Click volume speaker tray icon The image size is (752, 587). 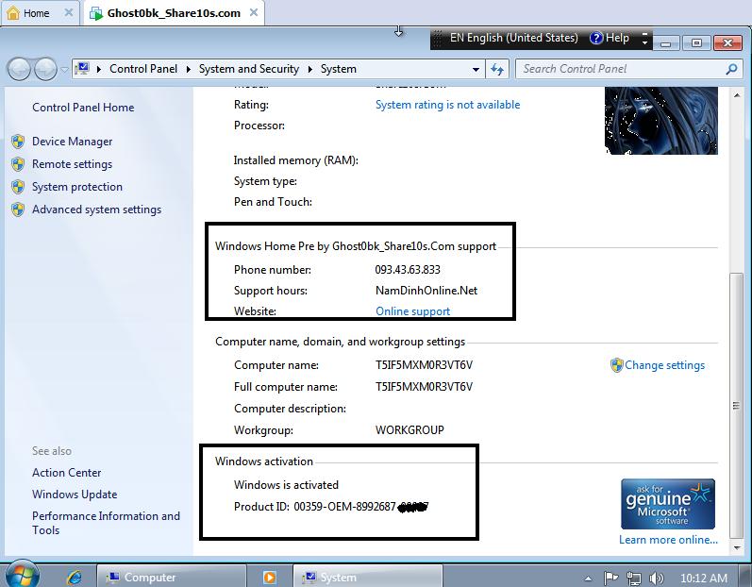(656, 579)
